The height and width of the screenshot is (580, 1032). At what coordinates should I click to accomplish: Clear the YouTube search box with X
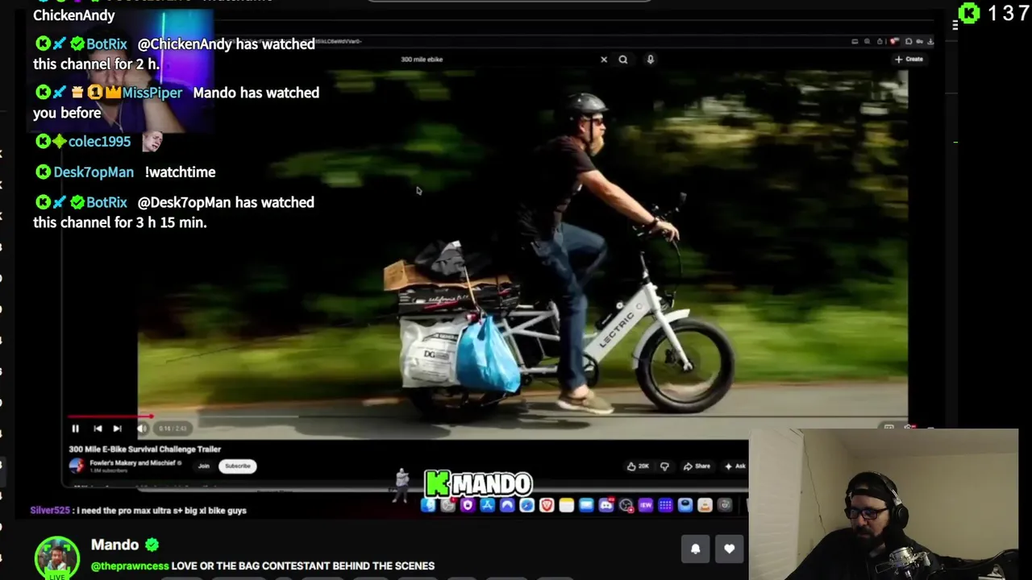[x=604, y=59]
